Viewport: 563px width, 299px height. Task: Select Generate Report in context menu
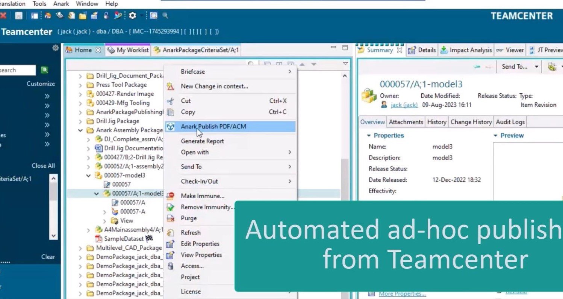pyautogui.click(x=230, y=141)
